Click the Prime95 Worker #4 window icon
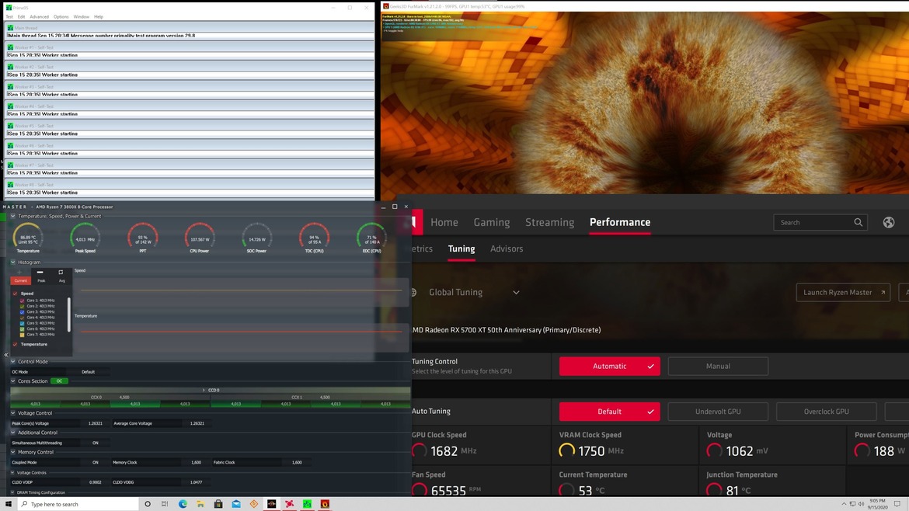 10,106
